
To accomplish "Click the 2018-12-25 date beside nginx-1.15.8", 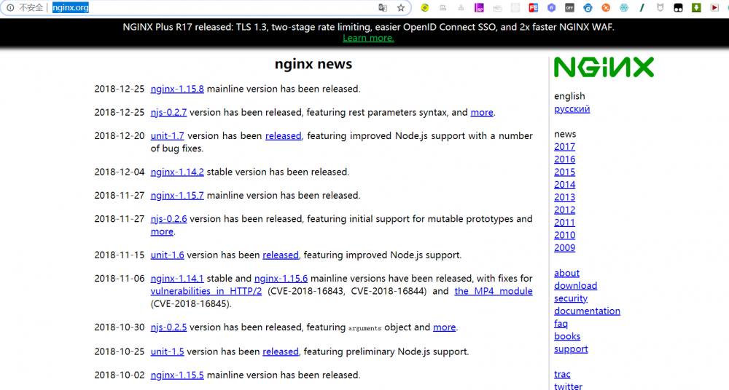I will point(120,89).
